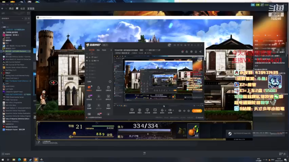Expand microphone options arrow
Image resolution: width=289 pixels, height=162 pixels.
coord(165,111)
